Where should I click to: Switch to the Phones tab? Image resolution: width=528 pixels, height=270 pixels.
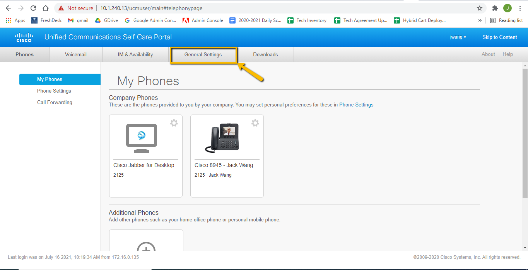coord(24,54)
